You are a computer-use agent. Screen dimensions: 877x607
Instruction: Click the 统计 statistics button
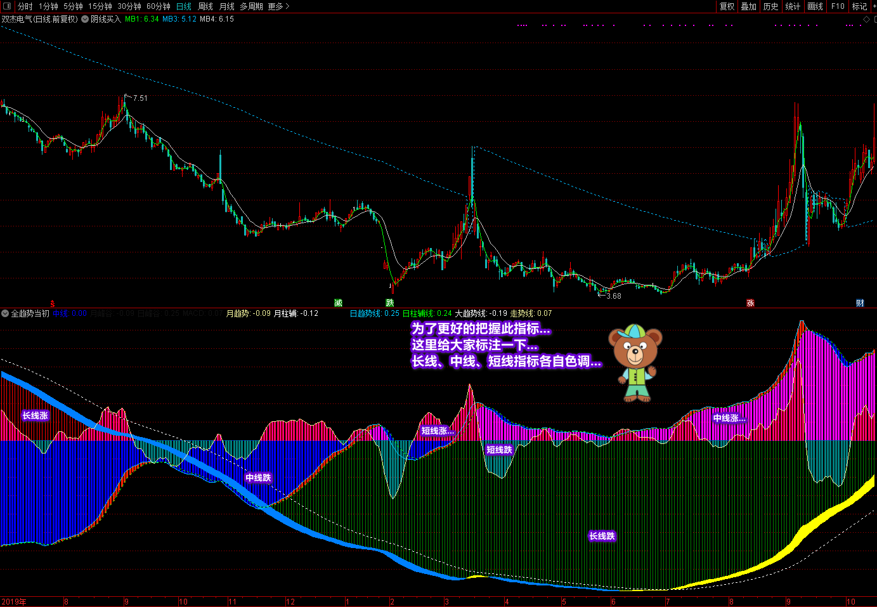793,6
